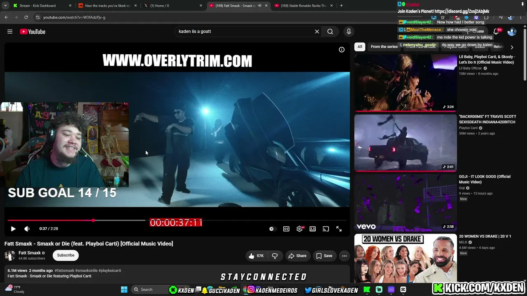The width and height of the screenshot is (527, 296).
Task: Click the Windows taskbar Search box
Action: pos(152,290)
